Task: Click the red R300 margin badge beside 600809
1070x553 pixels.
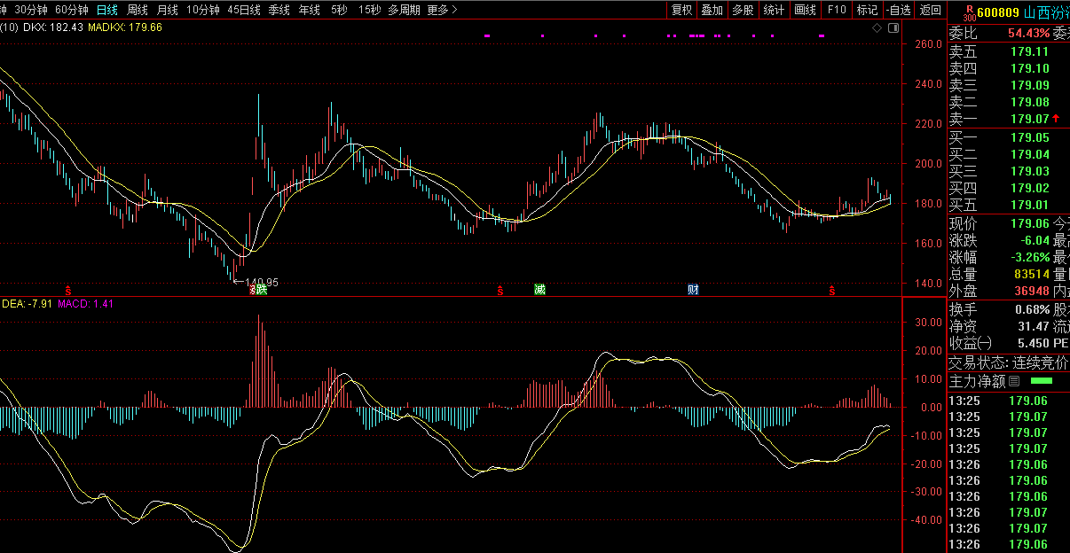Action: (968, 12)
